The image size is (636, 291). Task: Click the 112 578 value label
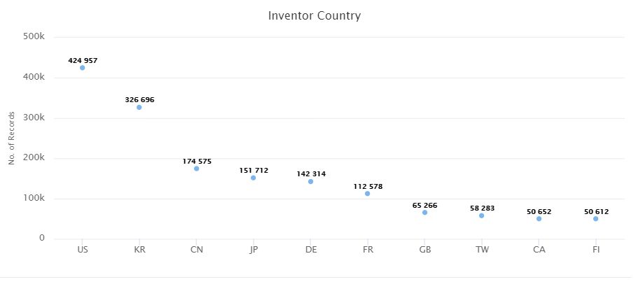click(368, 187)
